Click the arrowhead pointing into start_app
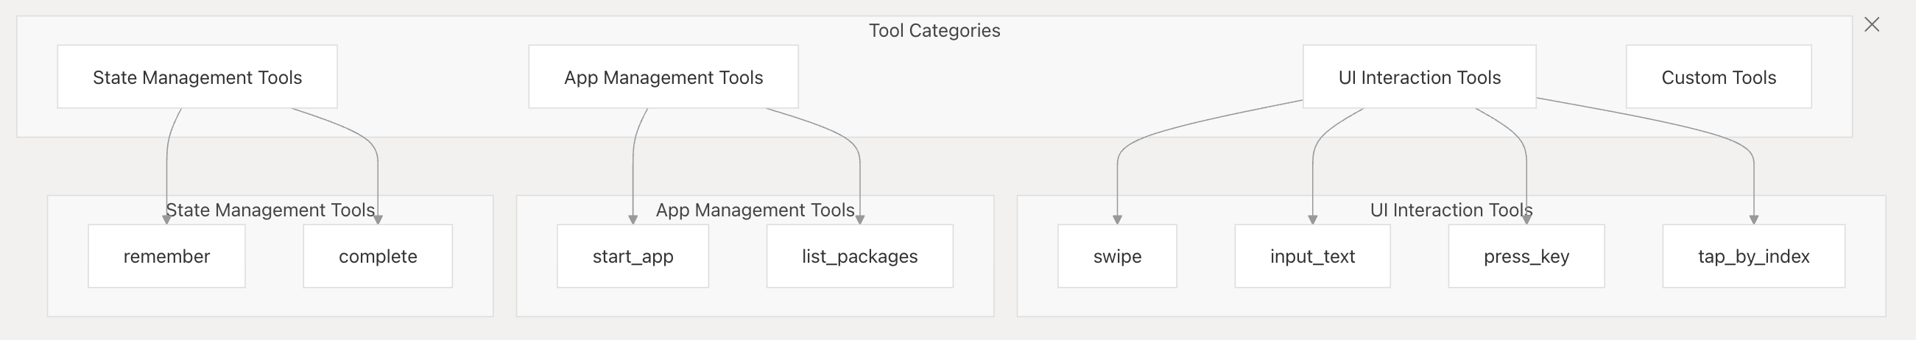1916x340 pixels. [x=633, y=219]
